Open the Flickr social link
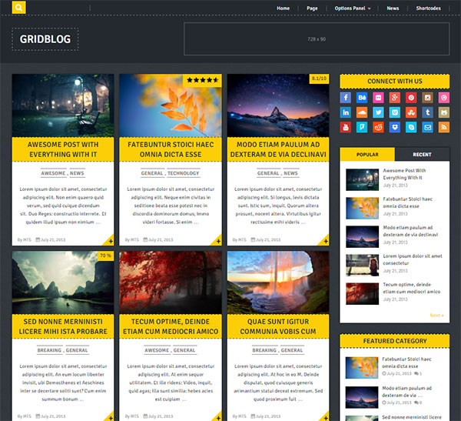Screen dimensions: 461x421 pyautogui.click(x=378, y=98)
